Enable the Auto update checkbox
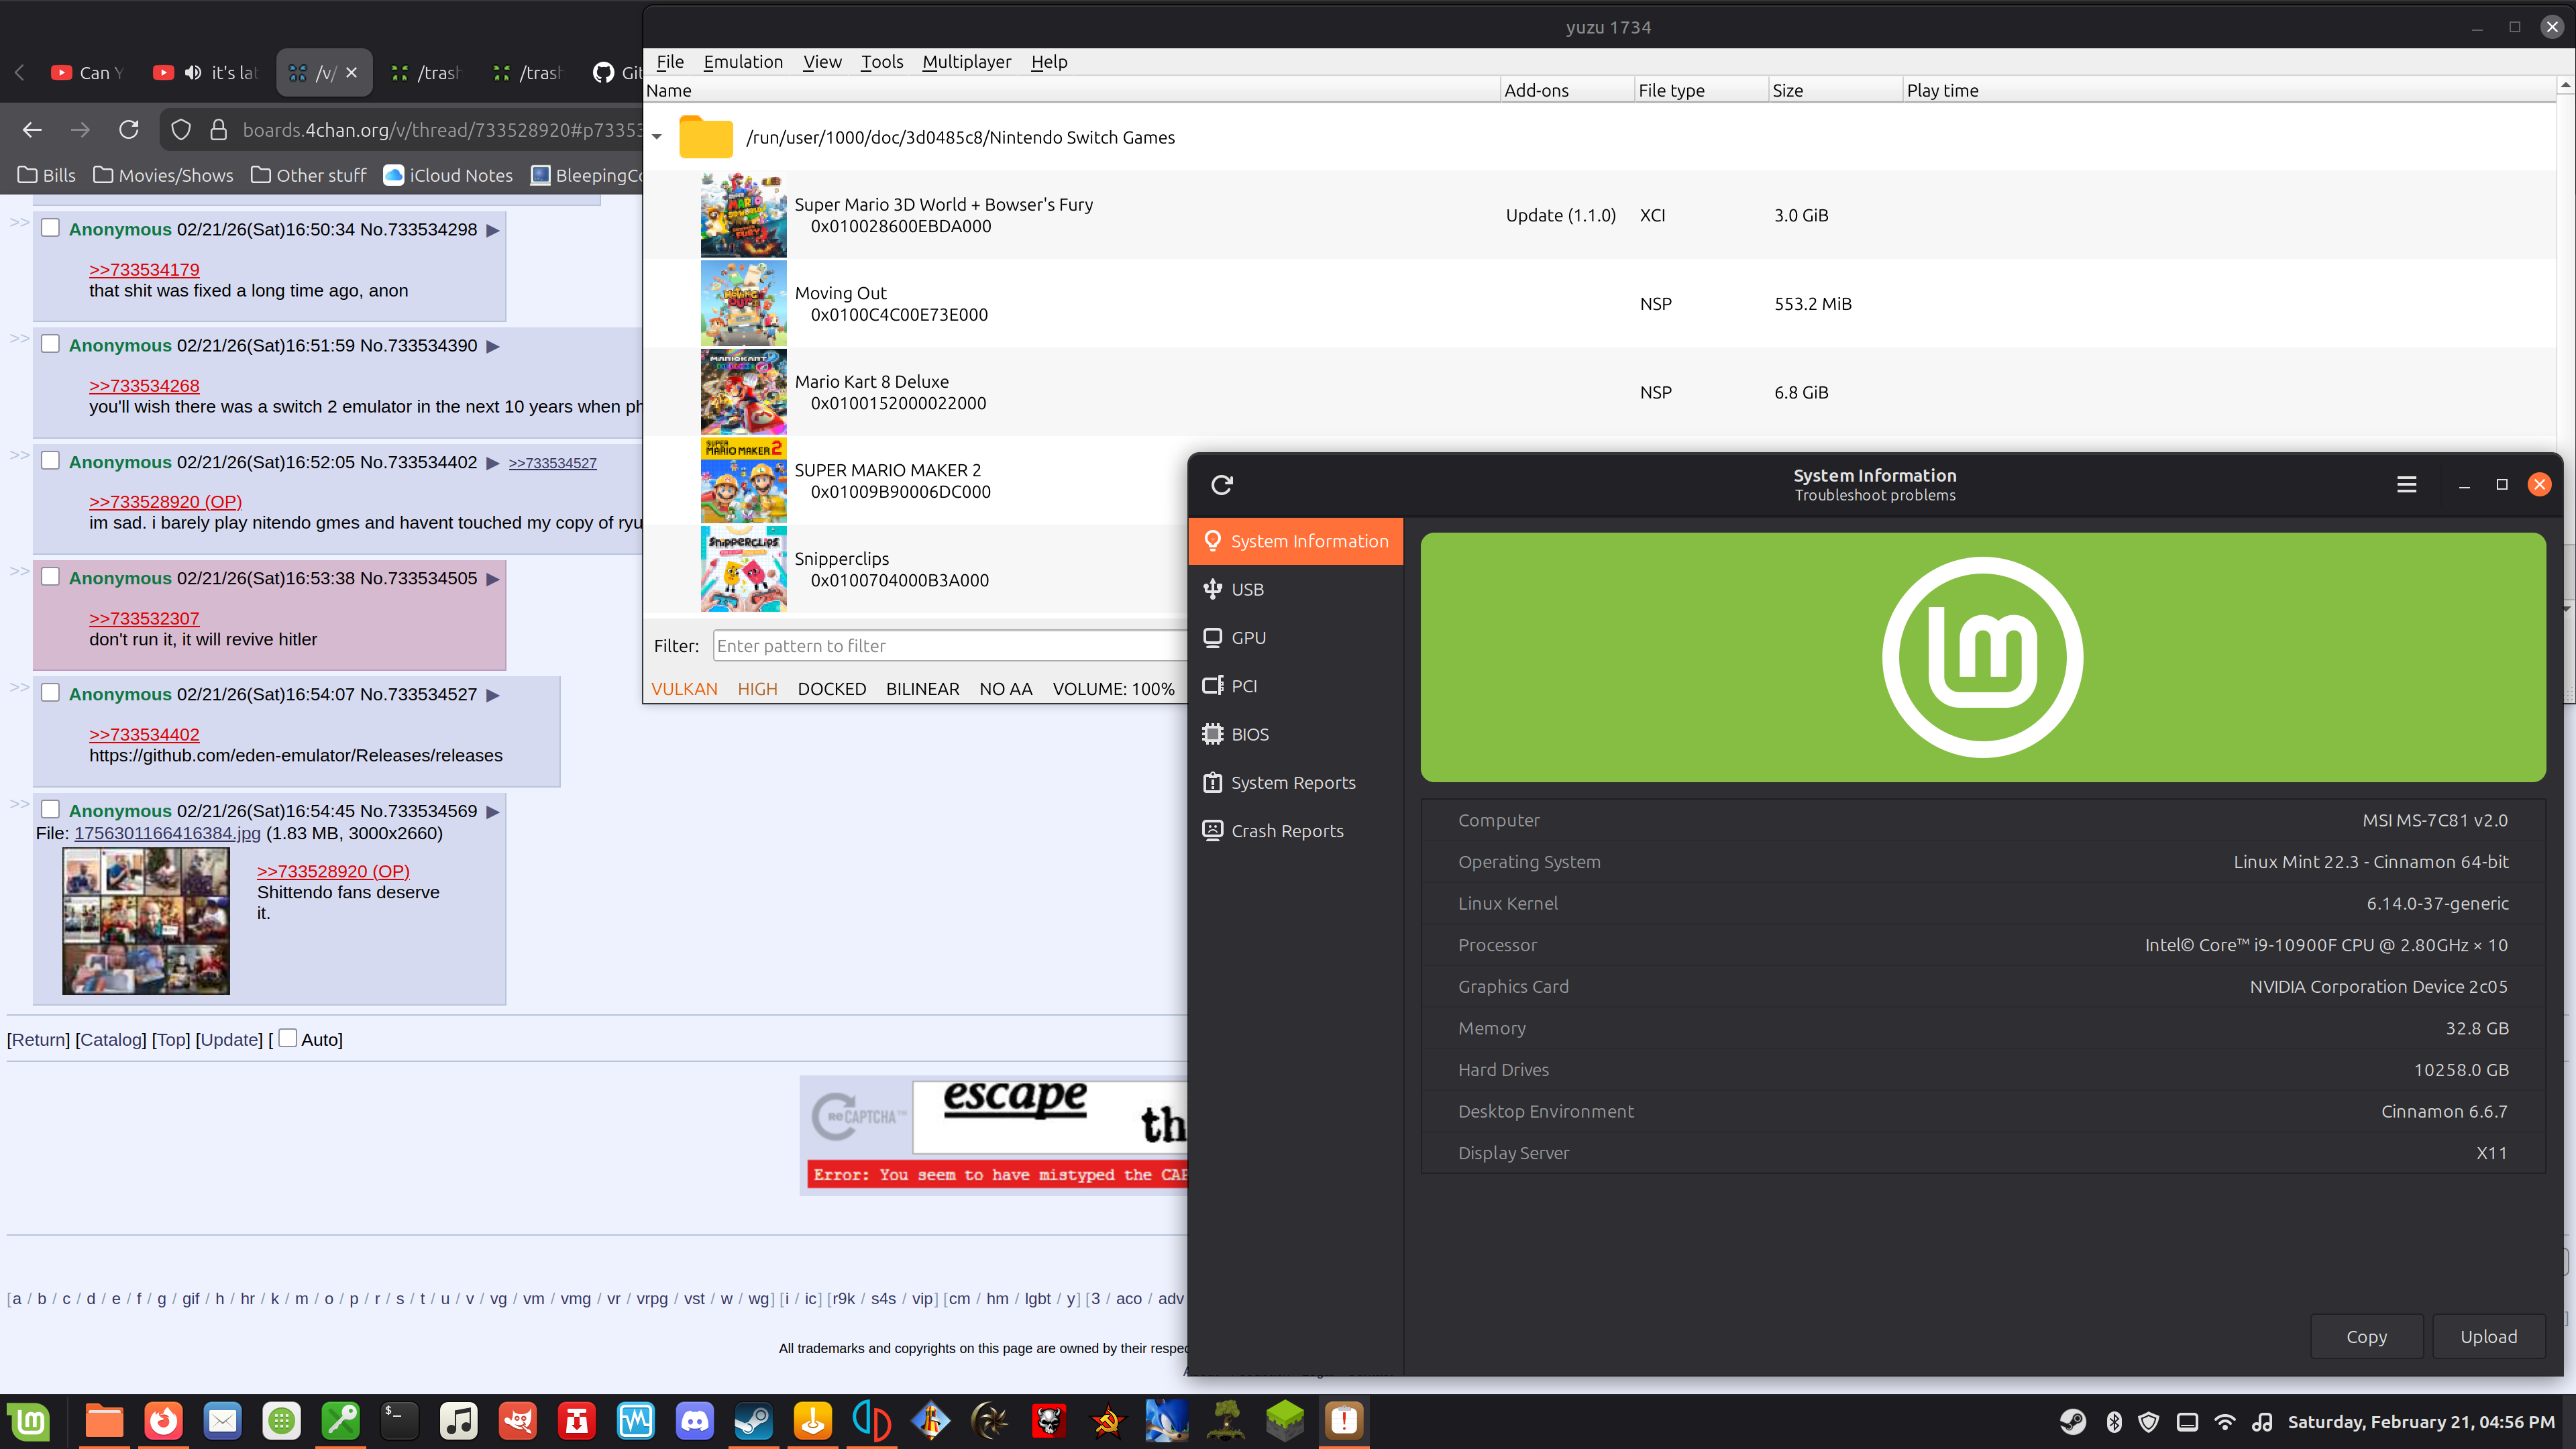Viewport: 2576px width, 1449px height. [x=288, y=1038]
